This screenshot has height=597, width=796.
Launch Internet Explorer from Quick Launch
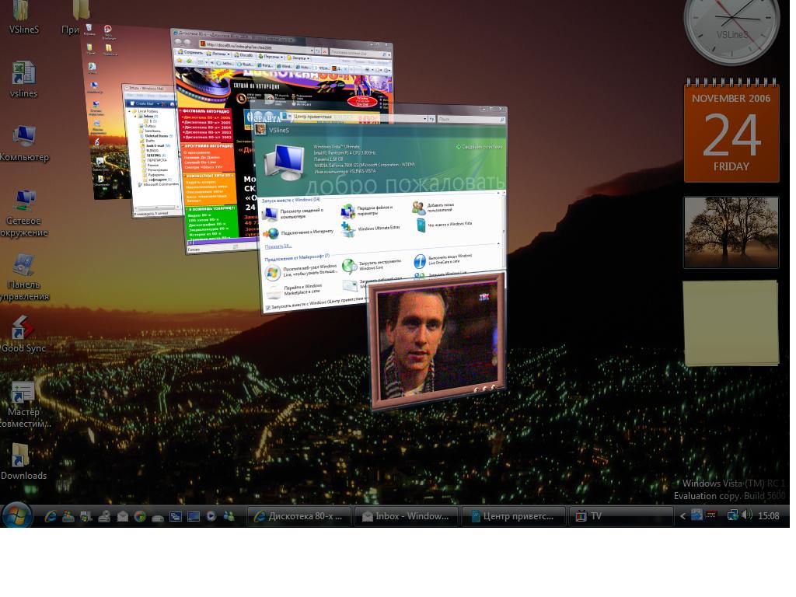pyautogui.click(x=51, y=516)
